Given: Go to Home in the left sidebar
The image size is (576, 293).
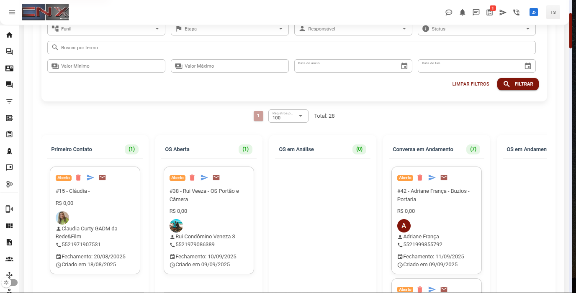Looking at the screenshot, I should pyautogui.click(x=9, y=35).
